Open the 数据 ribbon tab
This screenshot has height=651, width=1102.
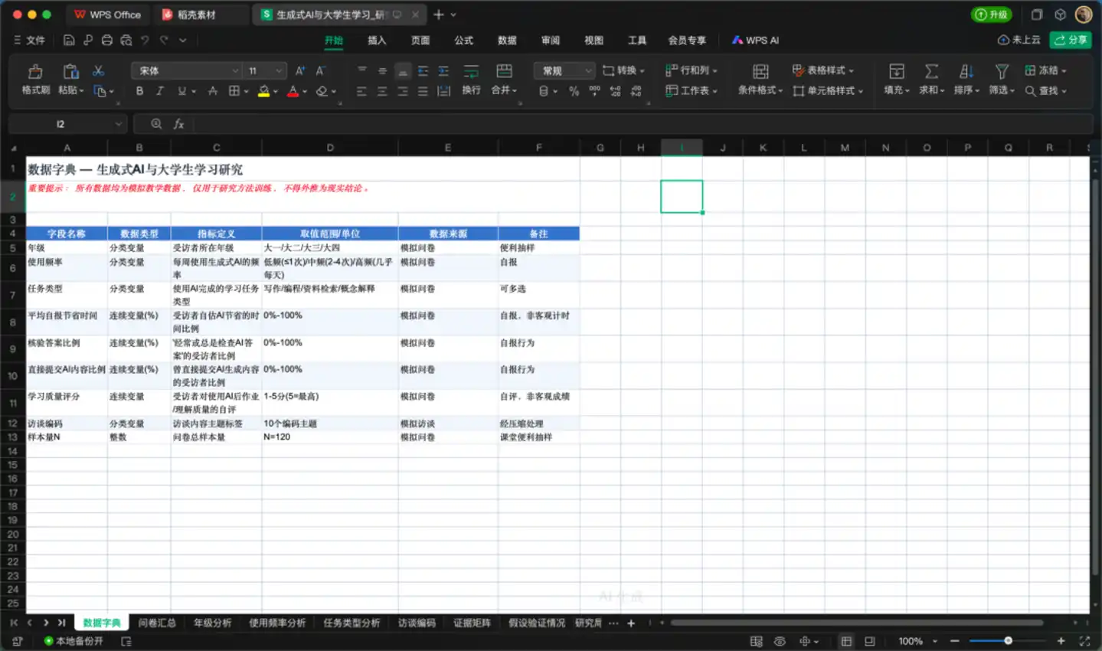pyautogui.click(x=507, y=40)
